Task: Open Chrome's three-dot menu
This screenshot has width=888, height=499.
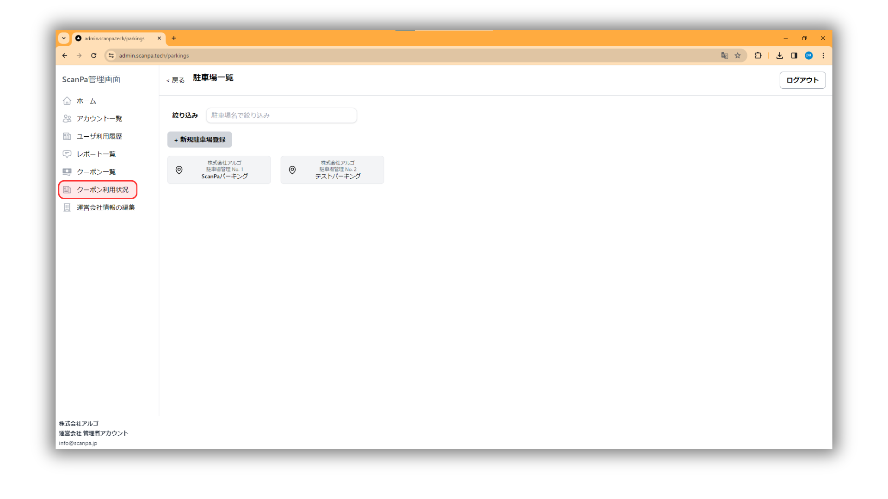Action: pos(823,55)
